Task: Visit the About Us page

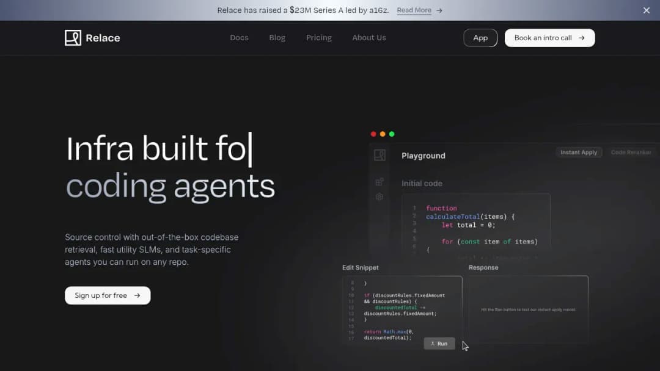Action: point(369,38)
